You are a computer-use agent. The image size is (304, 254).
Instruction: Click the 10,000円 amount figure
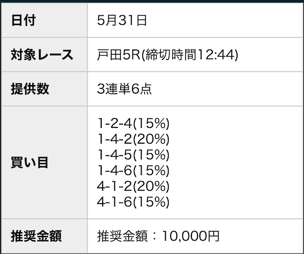point(190,236)
